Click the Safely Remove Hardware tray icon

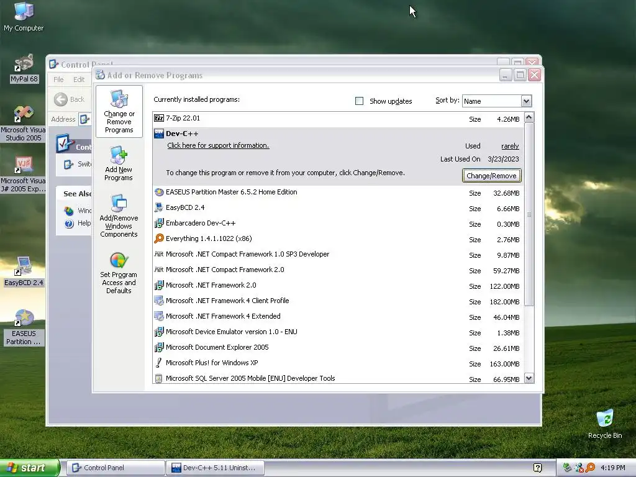point(568,468)
